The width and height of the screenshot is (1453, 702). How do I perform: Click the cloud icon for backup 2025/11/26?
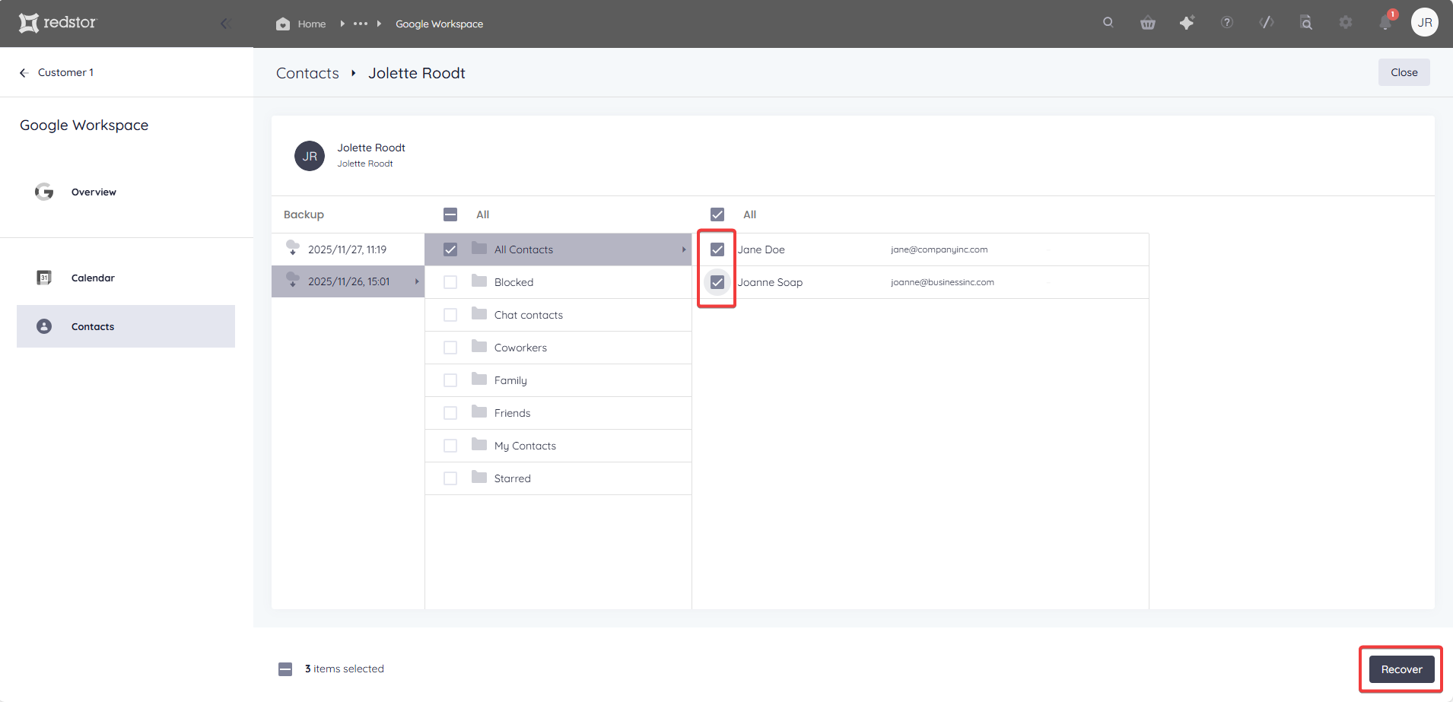point(293,279)
